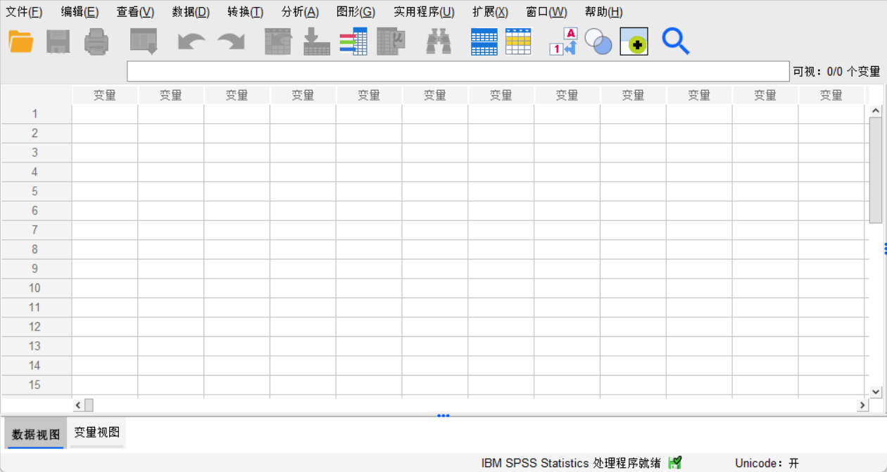Click into the cell editor input bar
The width and height of the screenshot is (887, 472).
(x=458, y=72)
